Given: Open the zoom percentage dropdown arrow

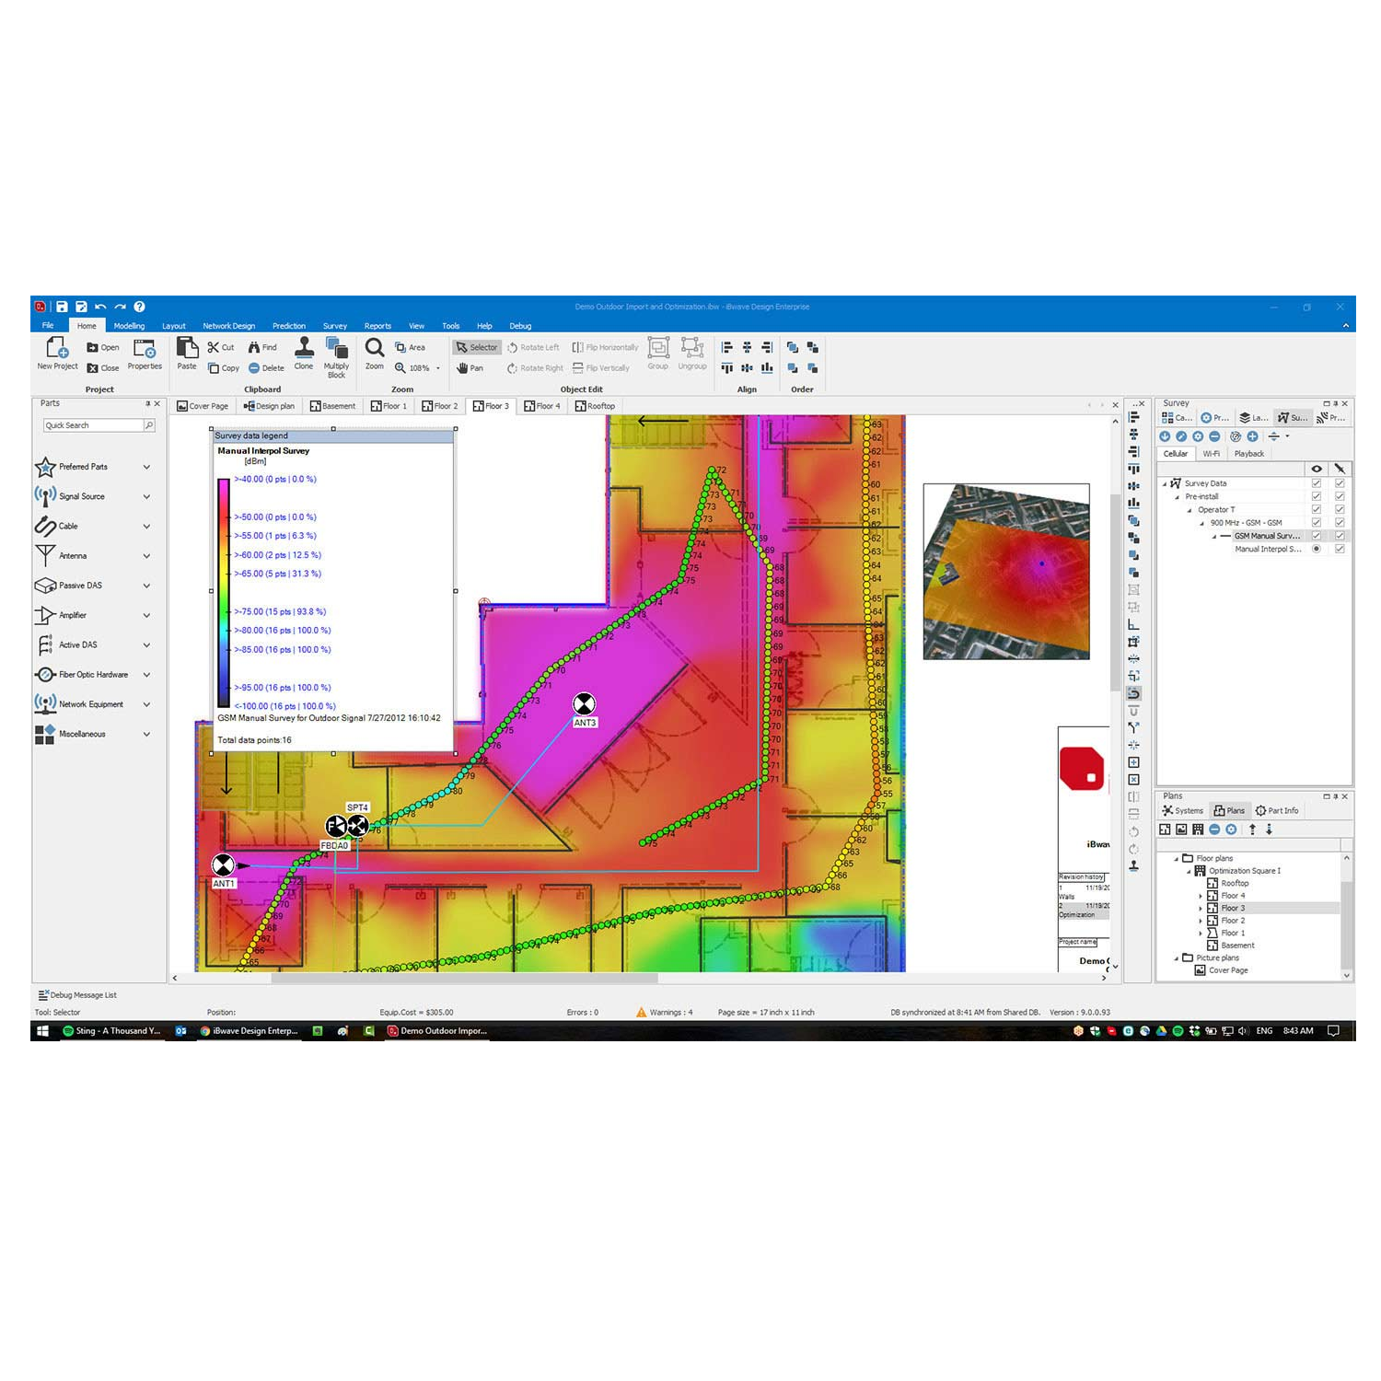Looking at the screenshot, I should tap(438, 368).
